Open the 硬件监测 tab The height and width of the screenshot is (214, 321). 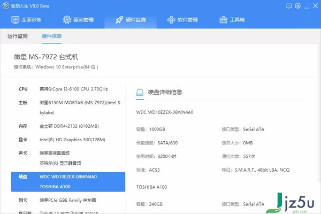131,20
